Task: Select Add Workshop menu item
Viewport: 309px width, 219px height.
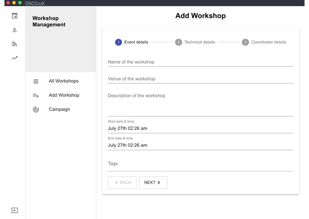Action: (61, 95)
